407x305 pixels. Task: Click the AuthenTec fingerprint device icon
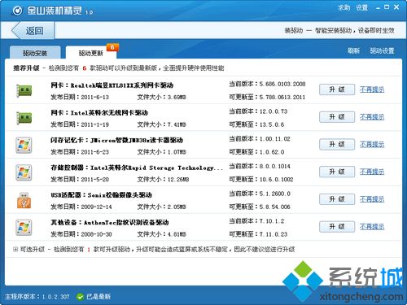(x=24, y=227)
